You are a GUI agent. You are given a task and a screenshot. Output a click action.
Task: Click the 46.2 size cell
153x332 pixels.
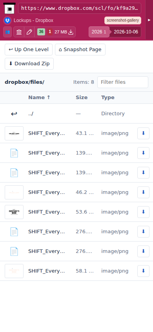point(85,192)
